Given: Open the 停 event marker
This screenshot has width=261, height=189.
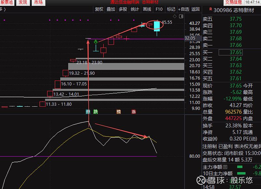Looking at the screenshot, I should click(x=88, y=112).
